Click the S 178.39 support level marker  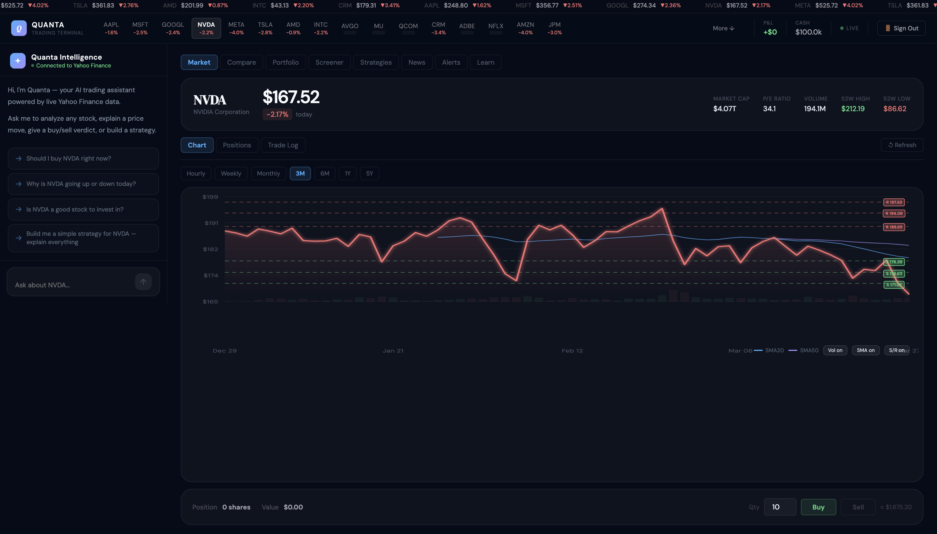894,262
